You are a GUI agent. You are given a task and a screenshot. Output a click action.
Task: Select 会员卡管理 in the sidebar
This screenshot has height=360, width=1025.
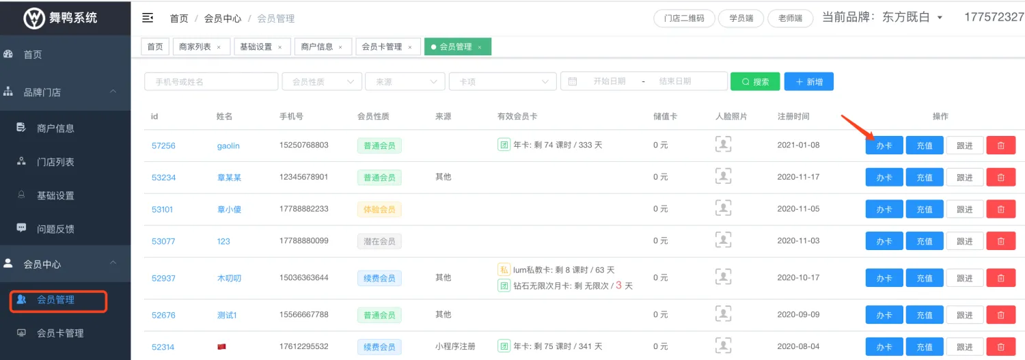[60, 333]
